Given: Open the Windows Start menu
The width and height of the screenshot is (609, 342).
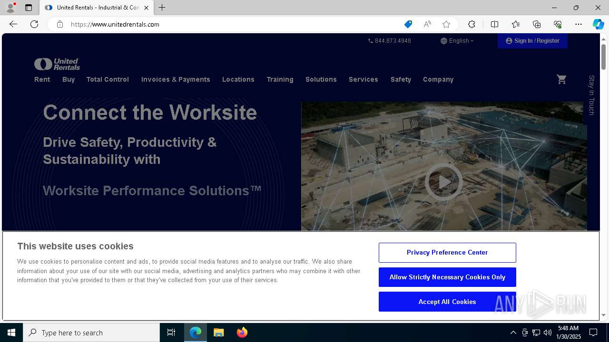Looking at the screenshot, I should point(11,332).
